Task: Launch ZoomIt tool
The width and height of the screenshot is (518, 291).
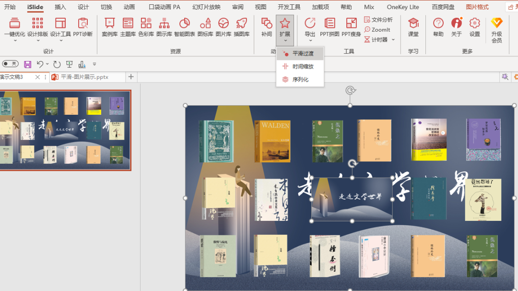Action: pos(377,30)
